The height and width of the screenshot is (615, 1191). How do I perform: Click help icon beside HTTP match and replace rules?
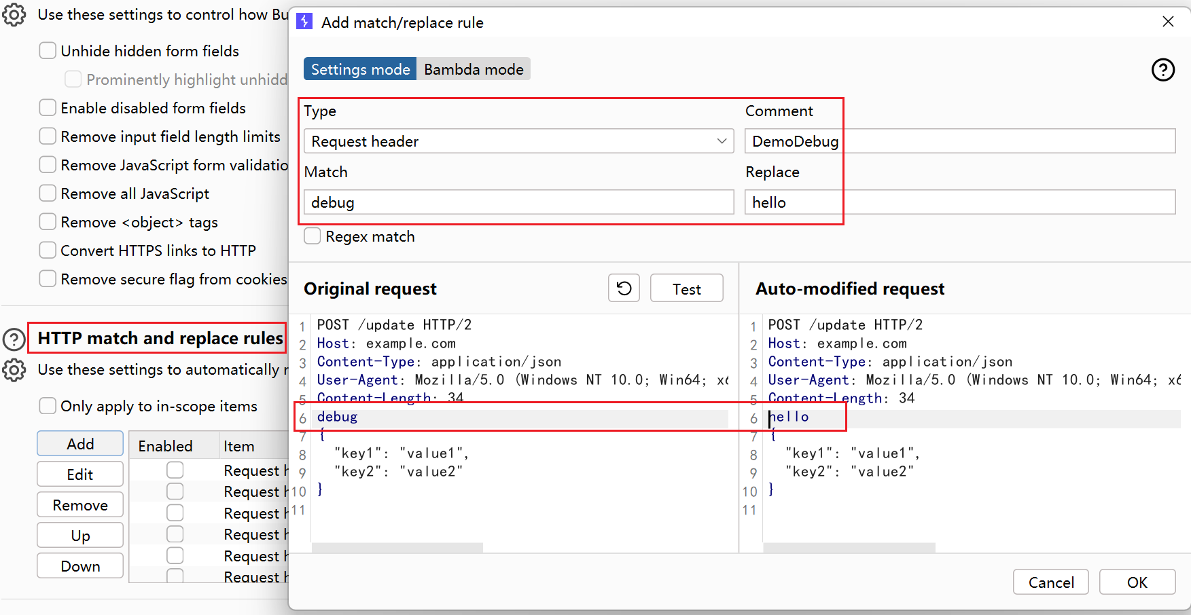(14, 339)
